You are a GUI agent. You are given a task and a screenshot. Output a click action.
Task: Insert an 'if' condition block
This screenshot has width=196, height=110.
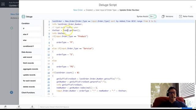32,28
